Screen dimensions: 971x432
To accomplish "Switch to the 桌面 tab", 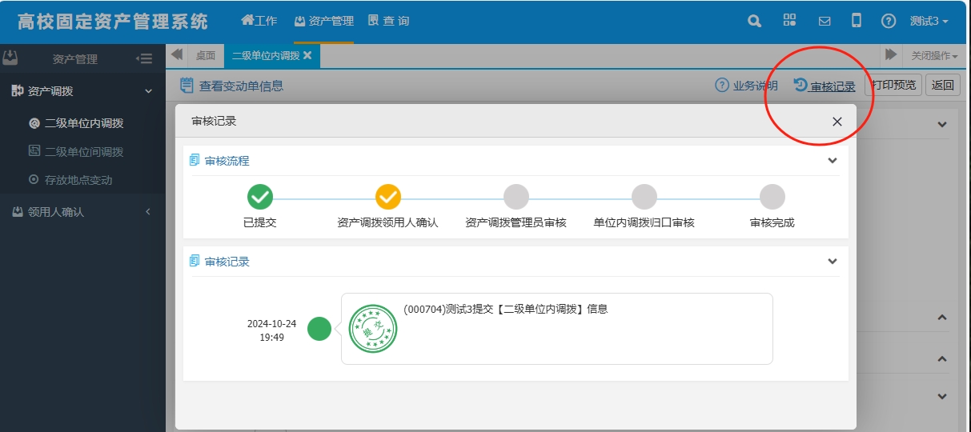I will tap(206, 56).
